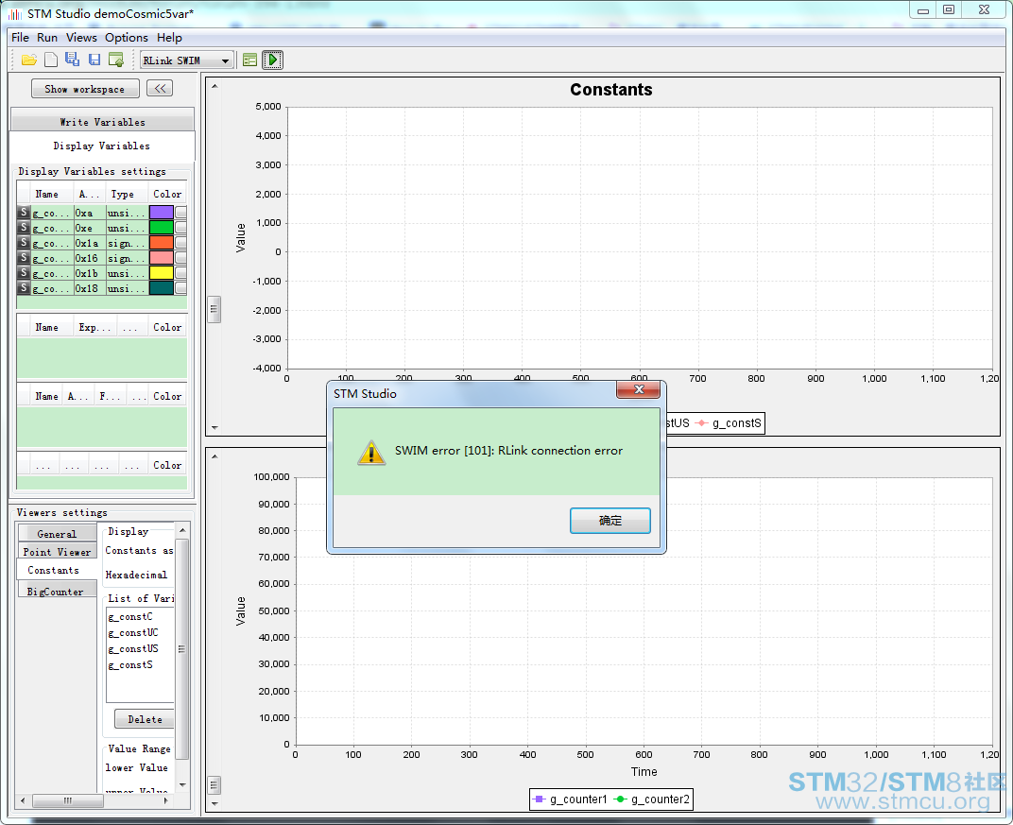Toggle the small button beside the orange color cell
Image resolution: width=1013 pixels, height=825 pixels.
[180, 242]
